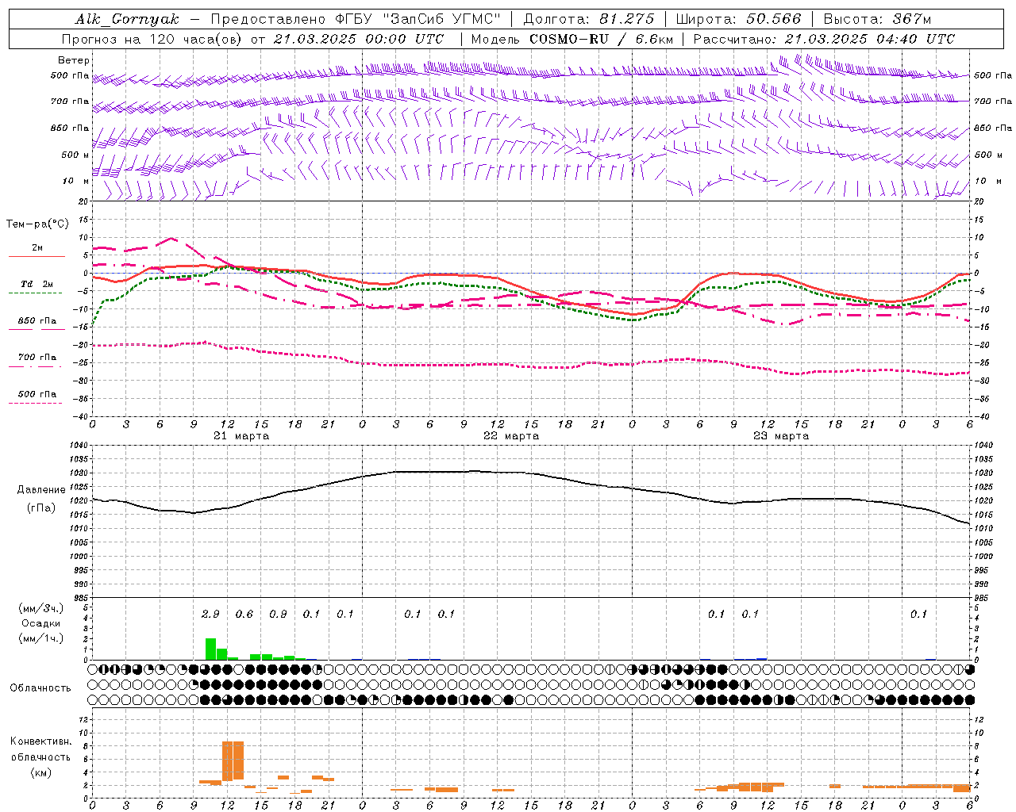Screen dimensions: 1016x812
Task: Click the latitude value 'Широта: 50.566'
Action: click(738, 19)
